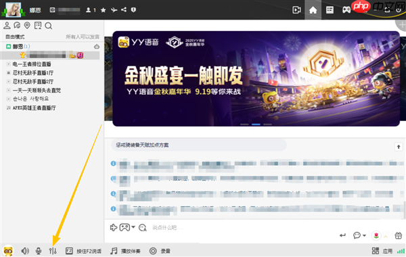Collapse the top channel marked with (1)
This screenshot has height=257, width=406.
pos(9,46)
